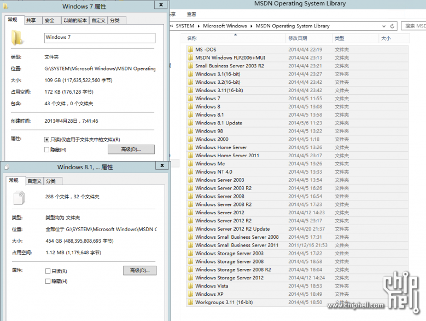Select the Windows Storage Server 2012 row
Screen dimensions: 426x321
pyautogui.click(x=297, y=278)
